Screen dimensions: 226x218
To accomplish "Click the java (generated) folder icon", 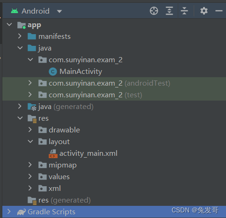I will tap(32, 107).
